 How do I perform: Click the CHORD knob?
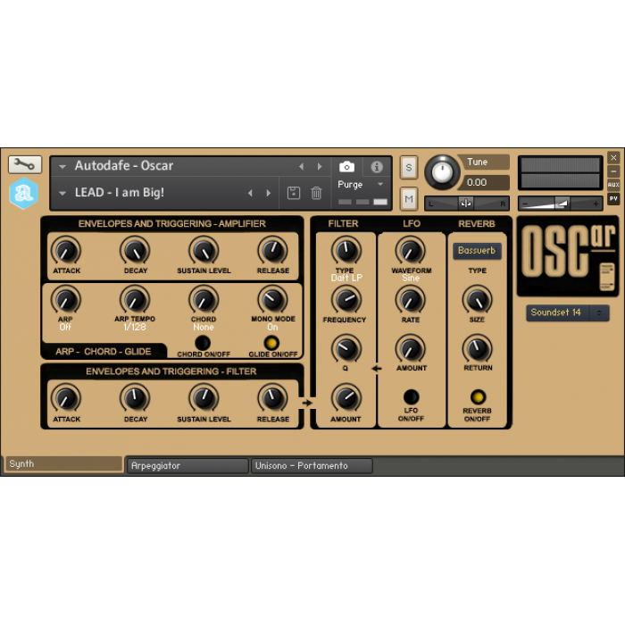coord(204,300)
